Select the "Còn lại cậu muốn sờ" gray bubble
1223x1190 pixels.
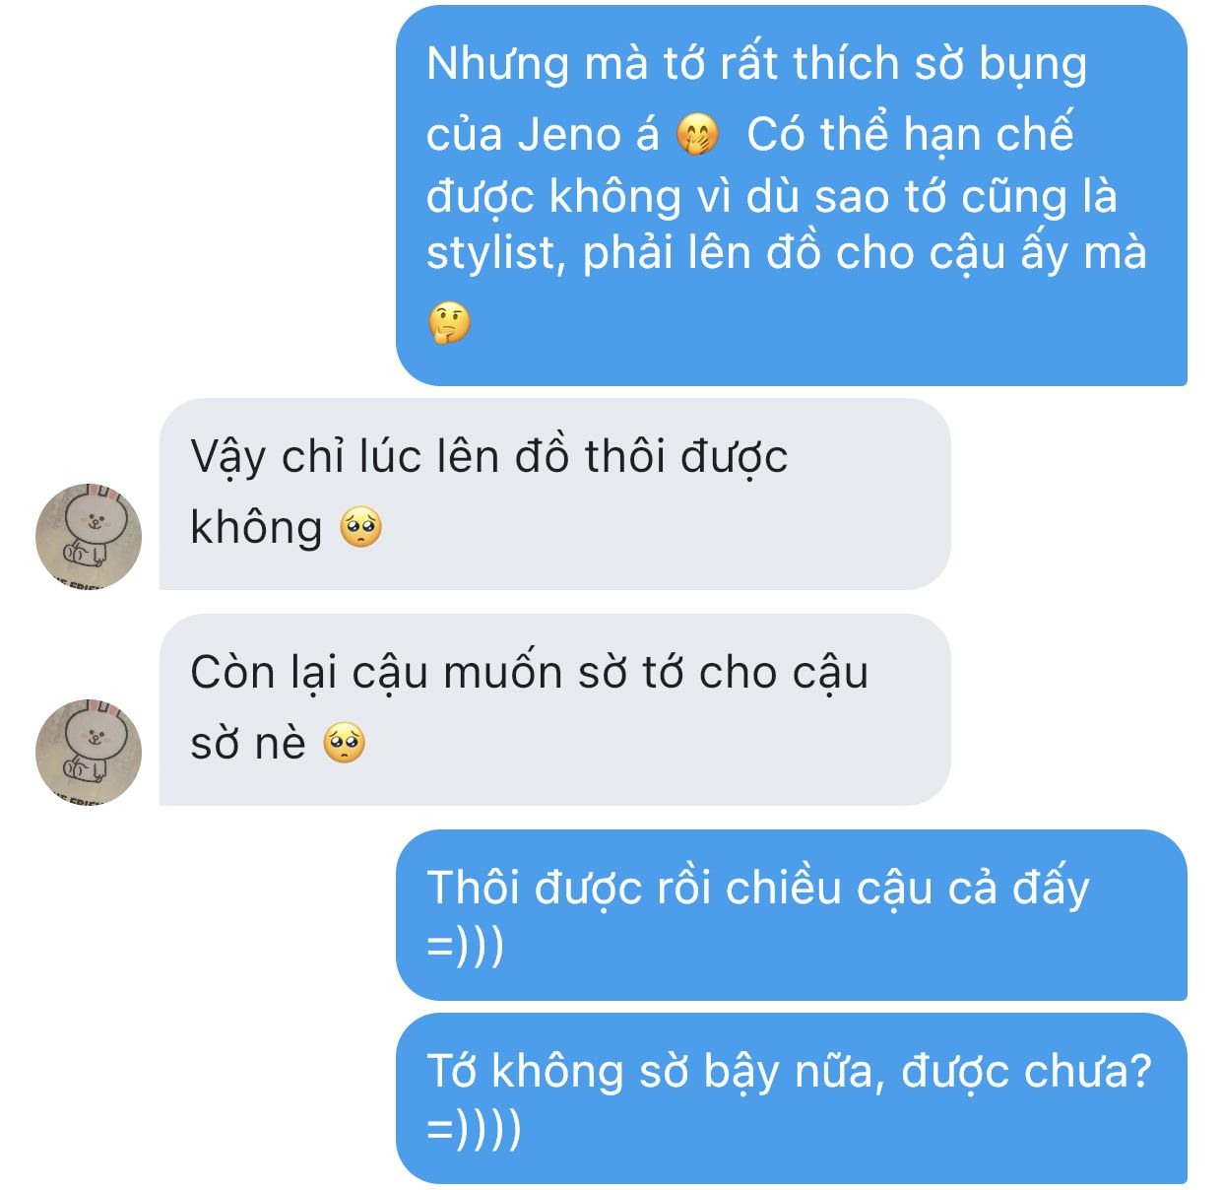555,709
